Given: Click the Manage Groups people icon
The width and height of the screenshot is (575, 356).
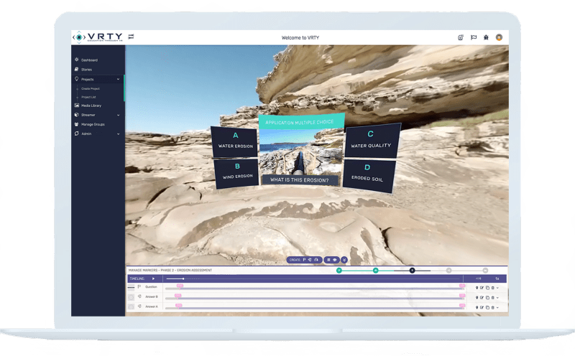Looking at the screenshot, I should click(77, 124).
